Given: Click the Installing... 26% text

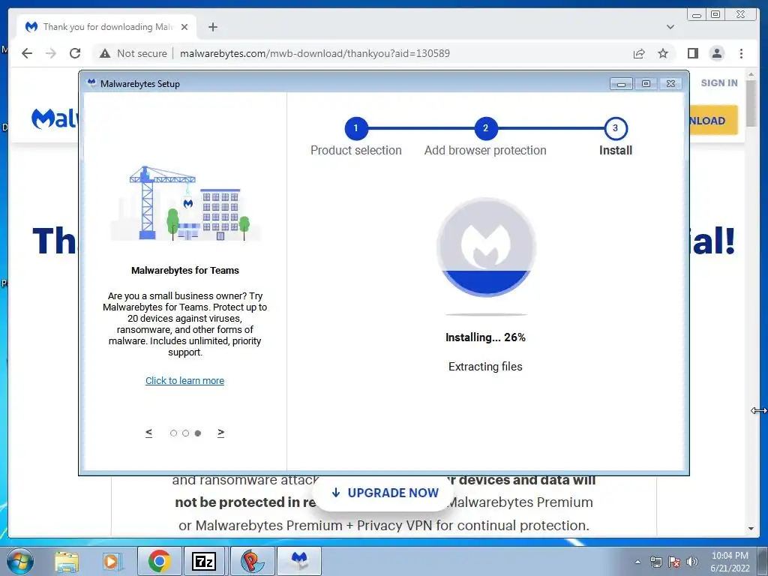Looking at the screenshot, I should click(x=485, y=337).
